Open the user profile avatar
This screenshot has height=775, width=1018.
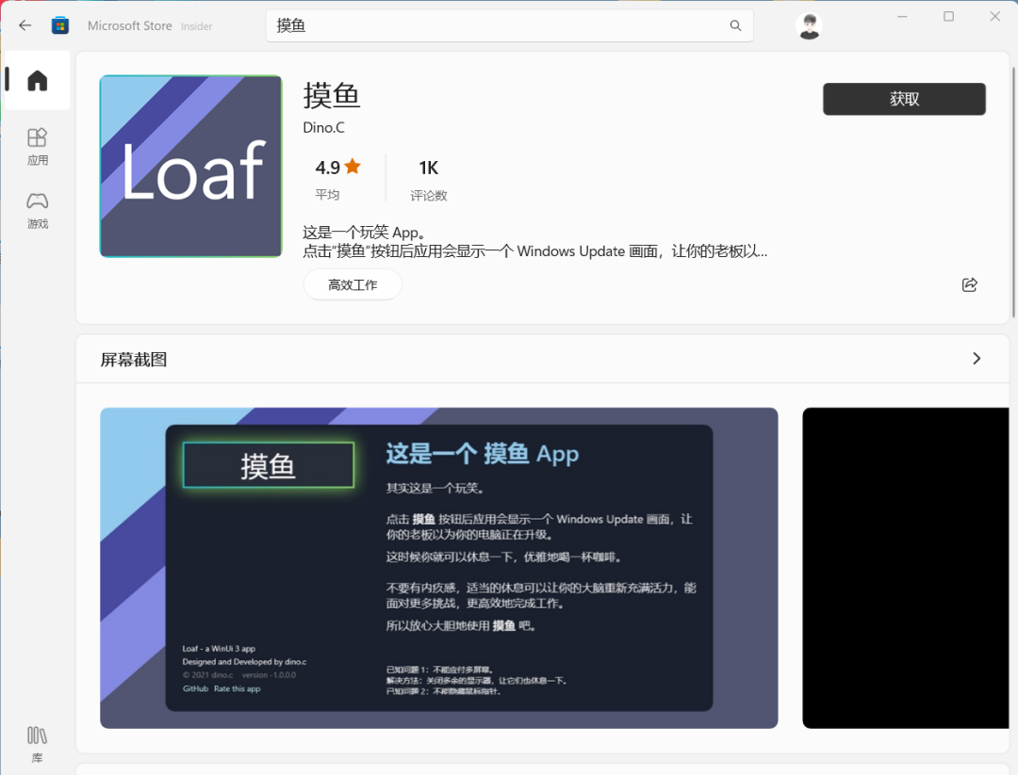click(809, 26)
